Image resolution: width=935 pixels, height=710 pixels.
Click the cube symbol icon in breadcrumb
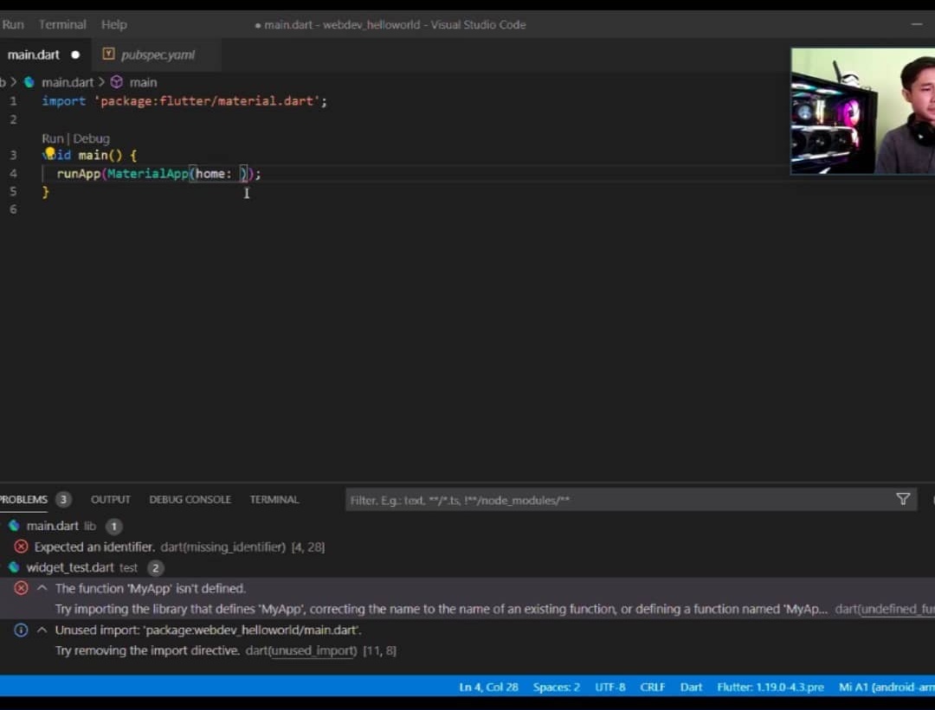pos(117,82)
